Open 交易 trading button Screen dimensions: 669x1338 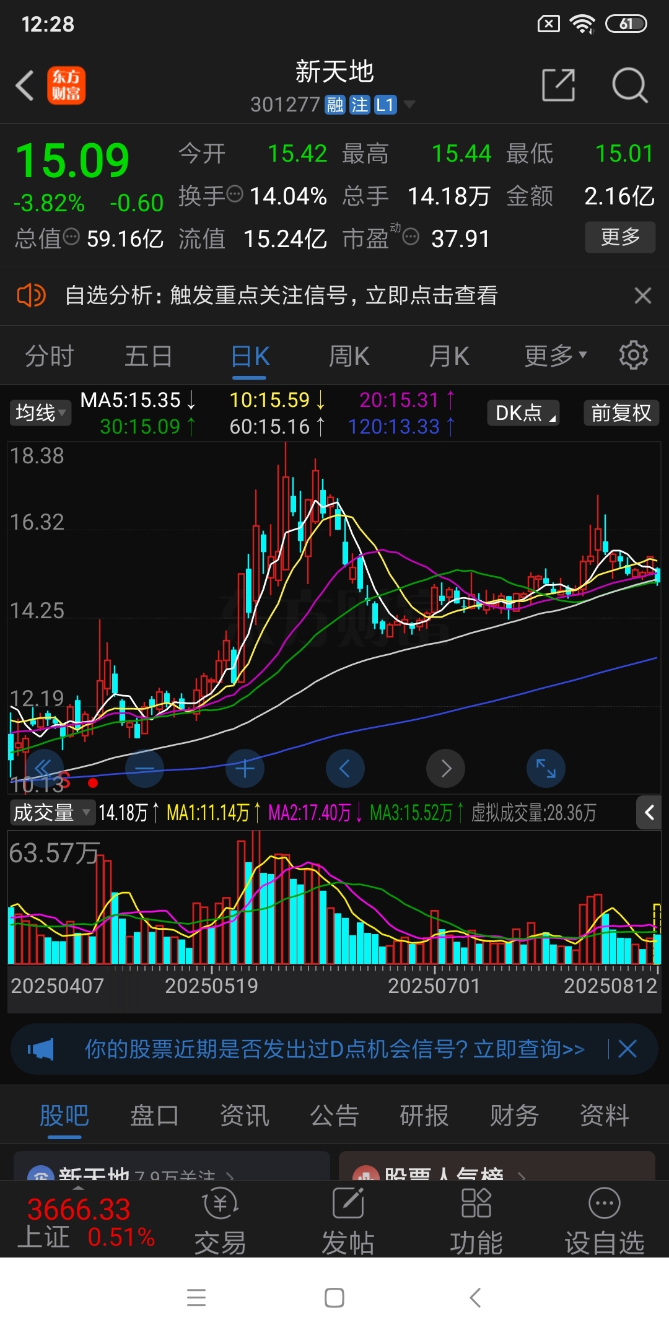point(220,1221)
